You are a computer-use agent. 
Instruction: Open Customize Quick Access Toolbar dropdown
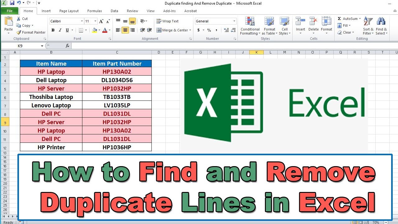[x=39, y=3]
